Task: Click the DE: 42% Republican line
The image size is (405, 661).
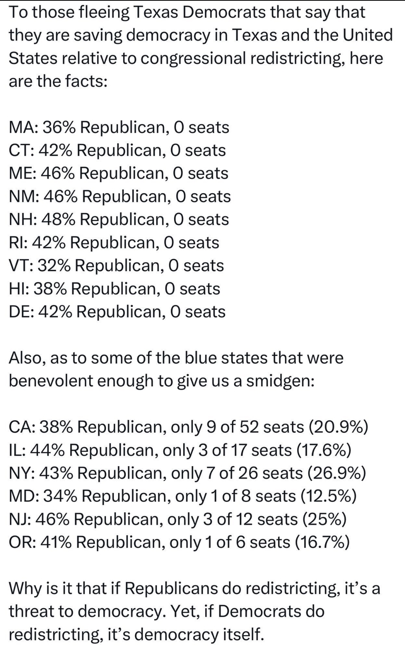Action: point(117,312)
